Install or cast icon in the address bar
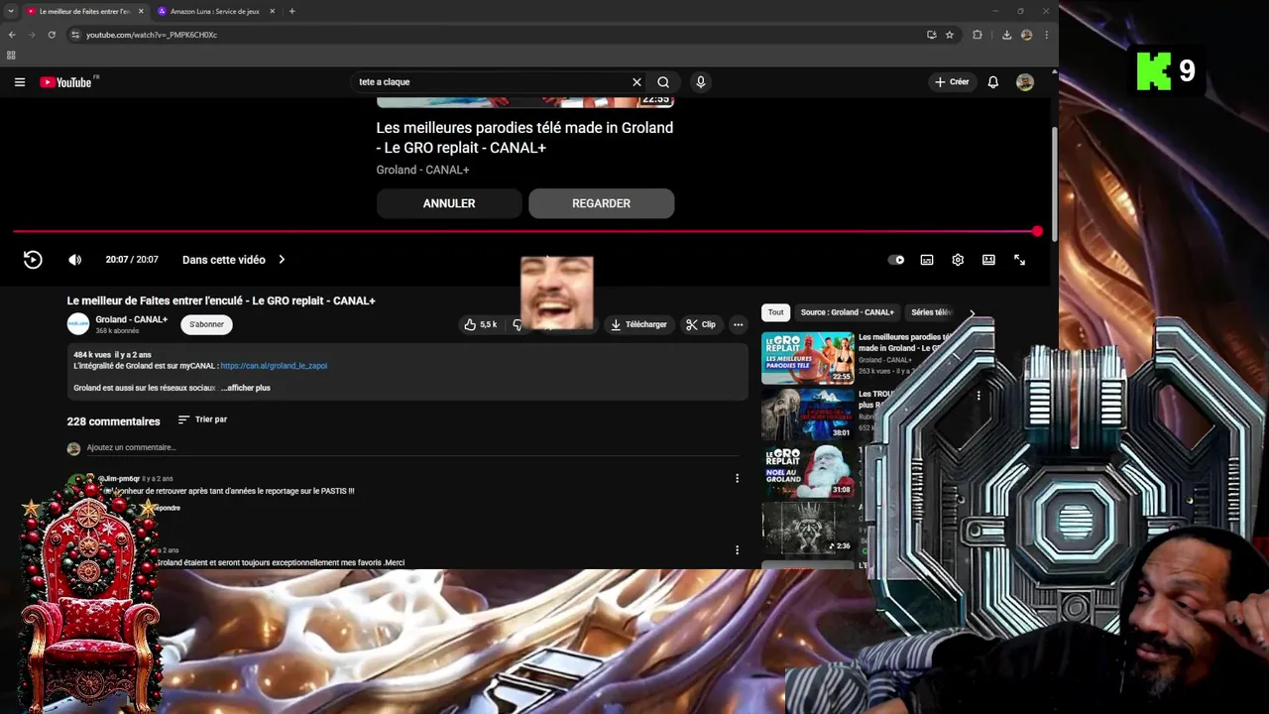 pyautogui.click(x=931, y=35)
